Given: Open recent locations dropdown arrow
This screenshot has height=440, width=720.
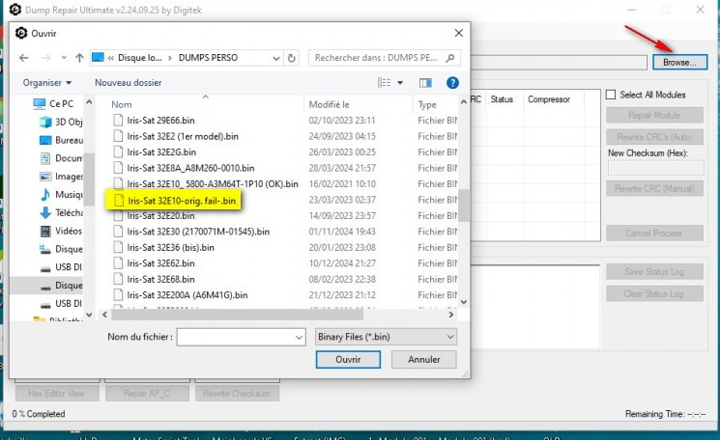Looking at the screenshot, I should coord(64,58).
